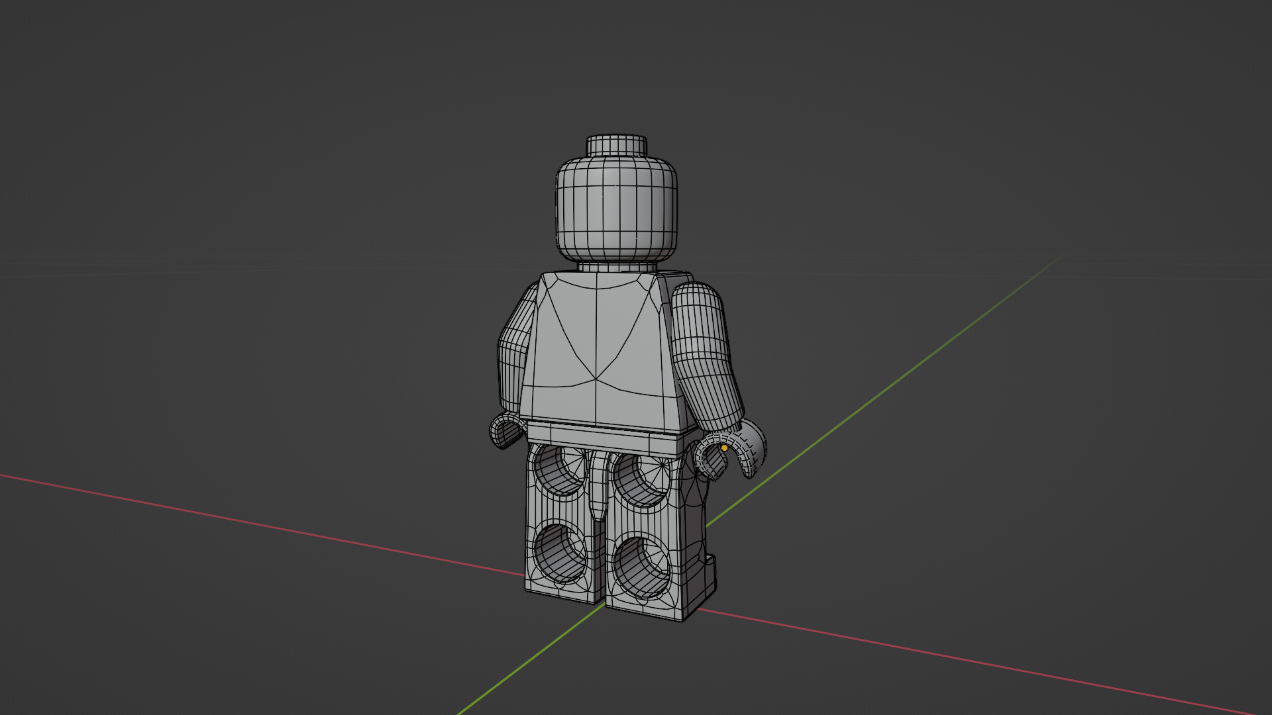Image resolution: width=1272 pixels, height=715 pixels.
Task: Select the neck below the head
Action: (x=616, y=266)
